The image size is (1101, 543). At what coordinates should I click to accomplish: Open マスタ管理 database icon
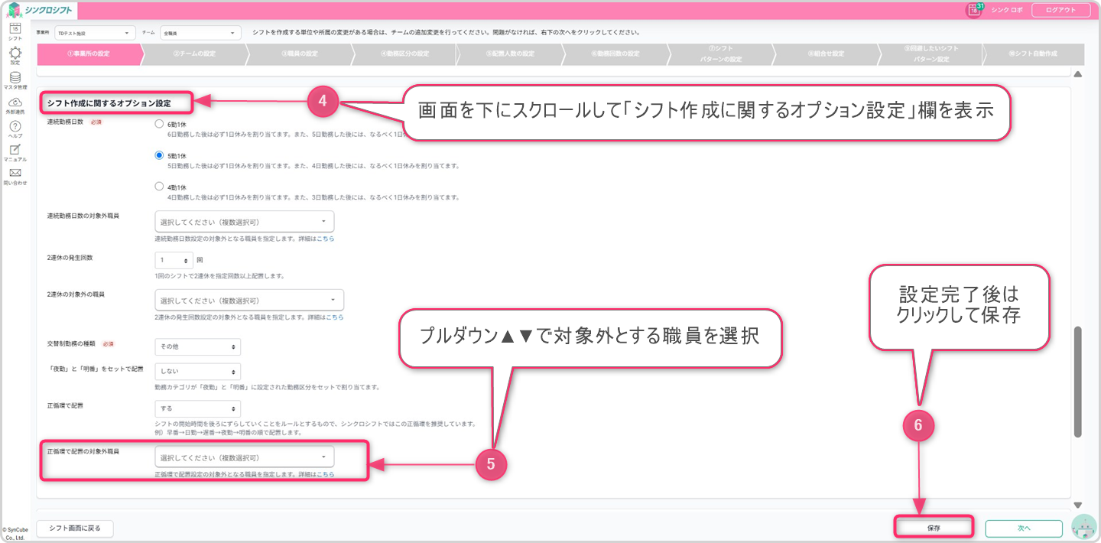coord(15,79)
